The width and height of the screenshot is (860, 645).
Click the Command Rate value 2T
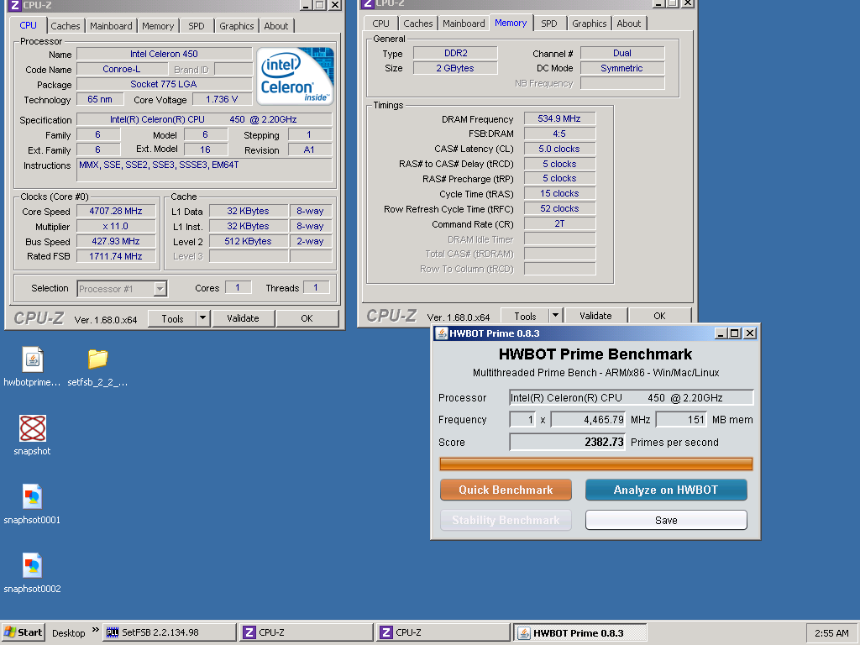pos(559,223)
